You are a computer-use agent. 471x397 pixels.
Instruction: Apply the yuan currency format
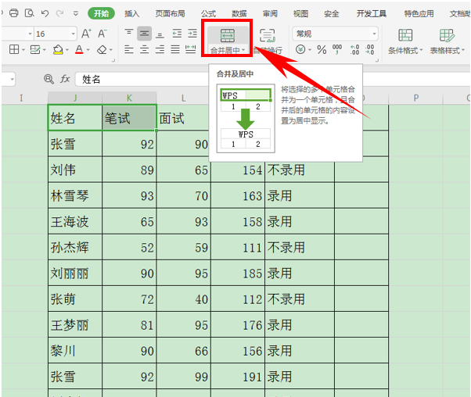coord(300,49)
